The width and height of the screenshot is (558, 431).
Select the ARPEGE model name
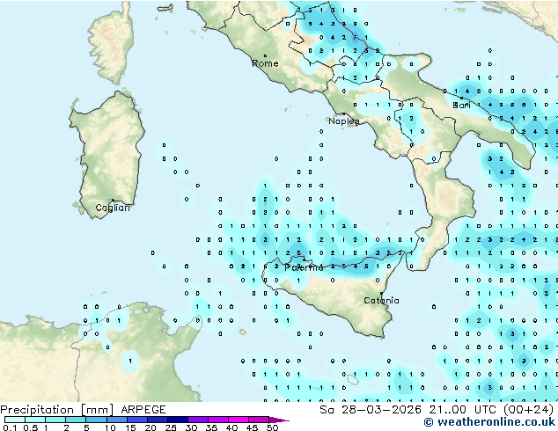pyautogui.click(x=143, y=410)
